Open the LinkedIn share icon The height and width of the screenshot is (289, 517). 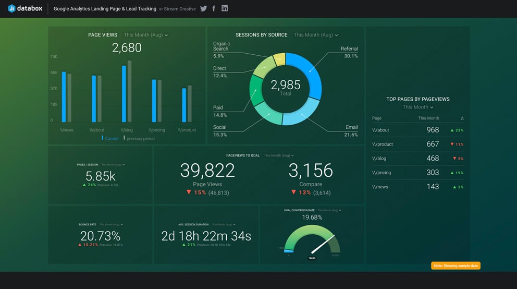click(225, 8)
